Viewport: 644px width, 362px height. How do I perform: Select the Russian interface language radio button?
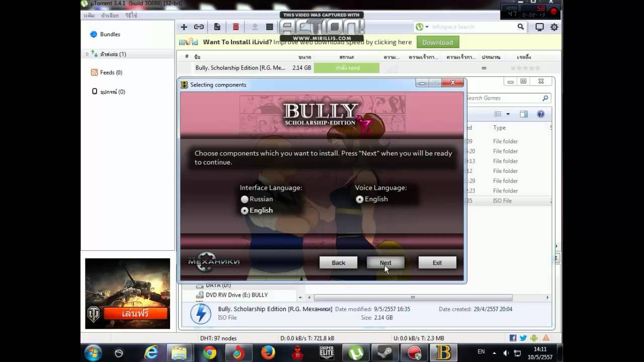coord(245,199)
